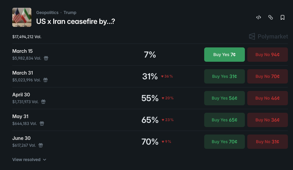293x170 pixels.
Task: Buy No at 94¢ for March 15
Action: pyautogui.click(x=267, y=55)
